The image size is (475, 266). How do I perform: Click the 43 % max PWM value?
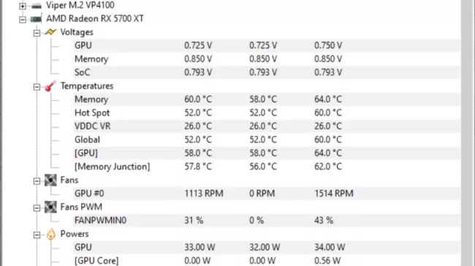pyautogui.click(x=324, y=220)
